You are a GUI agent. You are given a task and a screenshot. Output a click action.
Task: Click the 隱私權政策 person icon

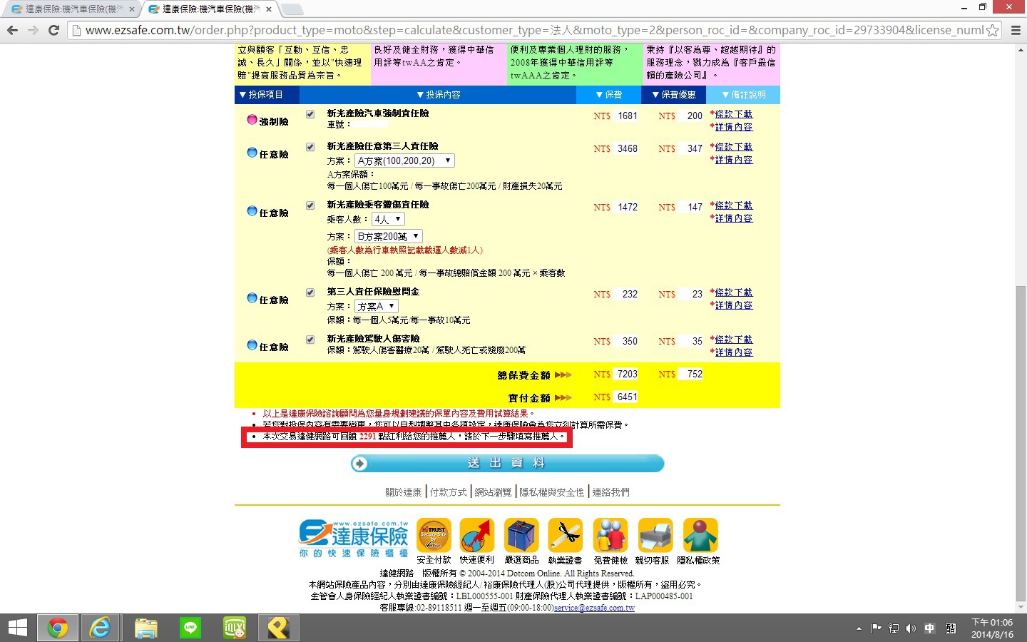point(700,535)
